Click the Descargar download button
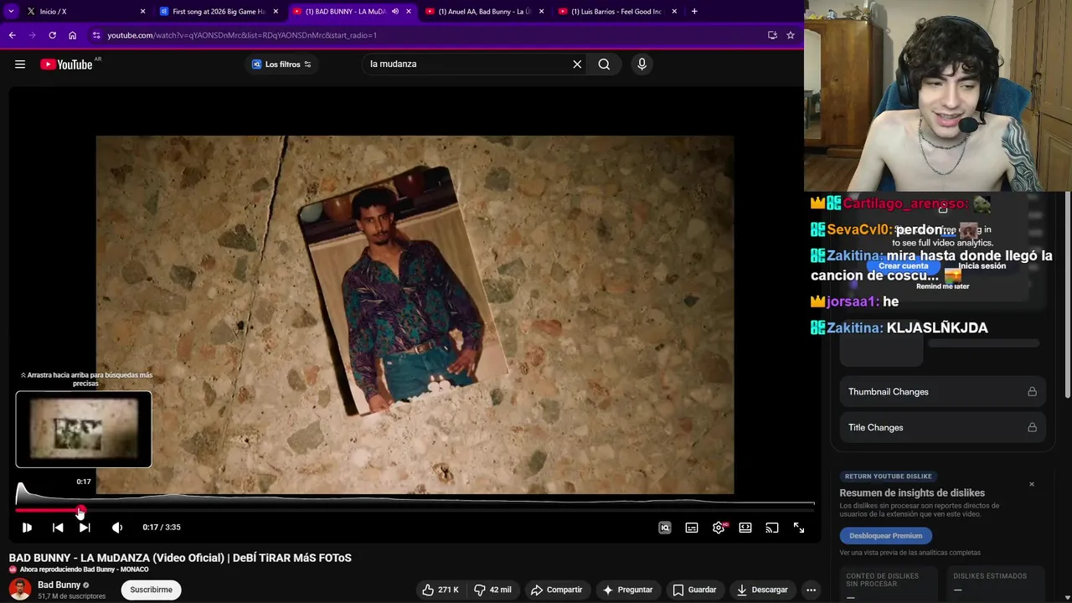 [762, 590]
